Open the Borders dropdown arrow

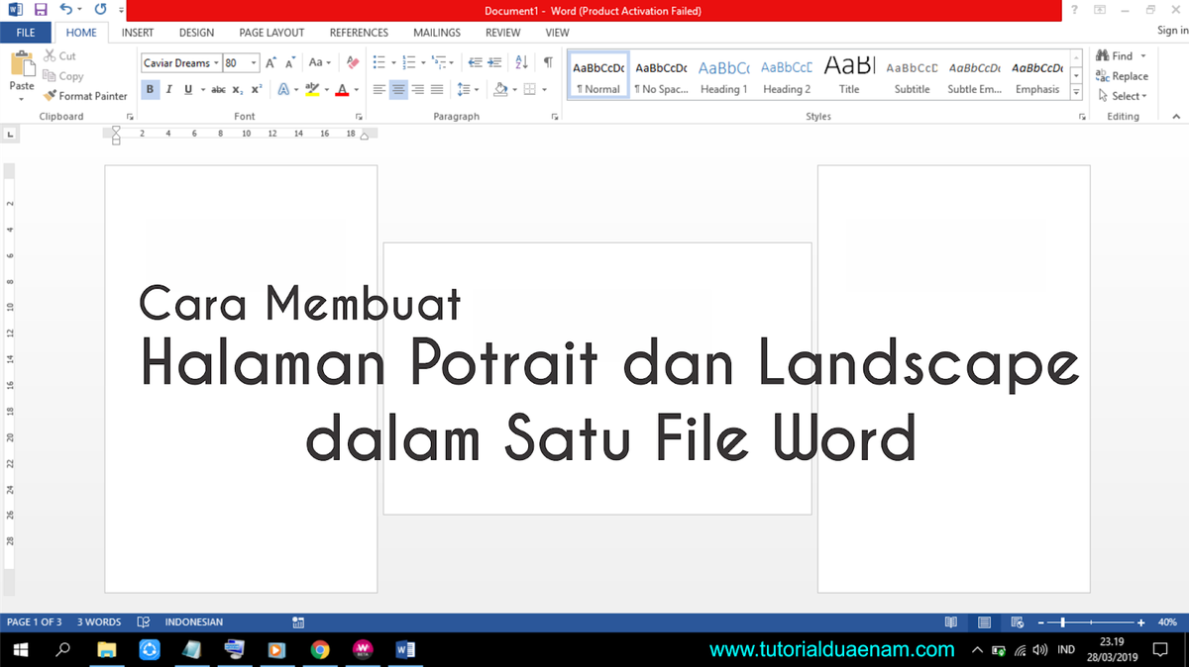point(544,89)
